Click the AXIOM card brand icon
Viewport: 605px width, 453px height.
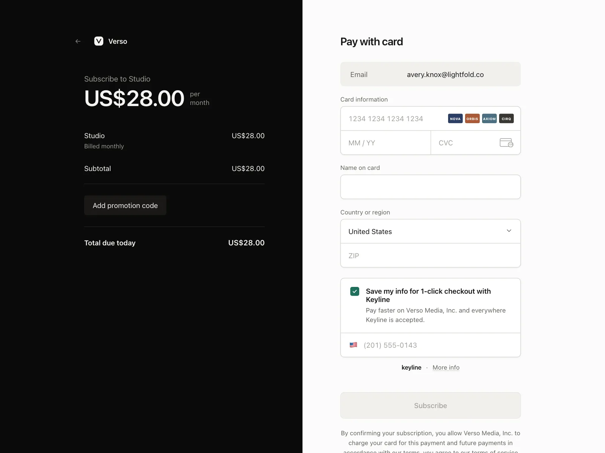click(489, 119)
